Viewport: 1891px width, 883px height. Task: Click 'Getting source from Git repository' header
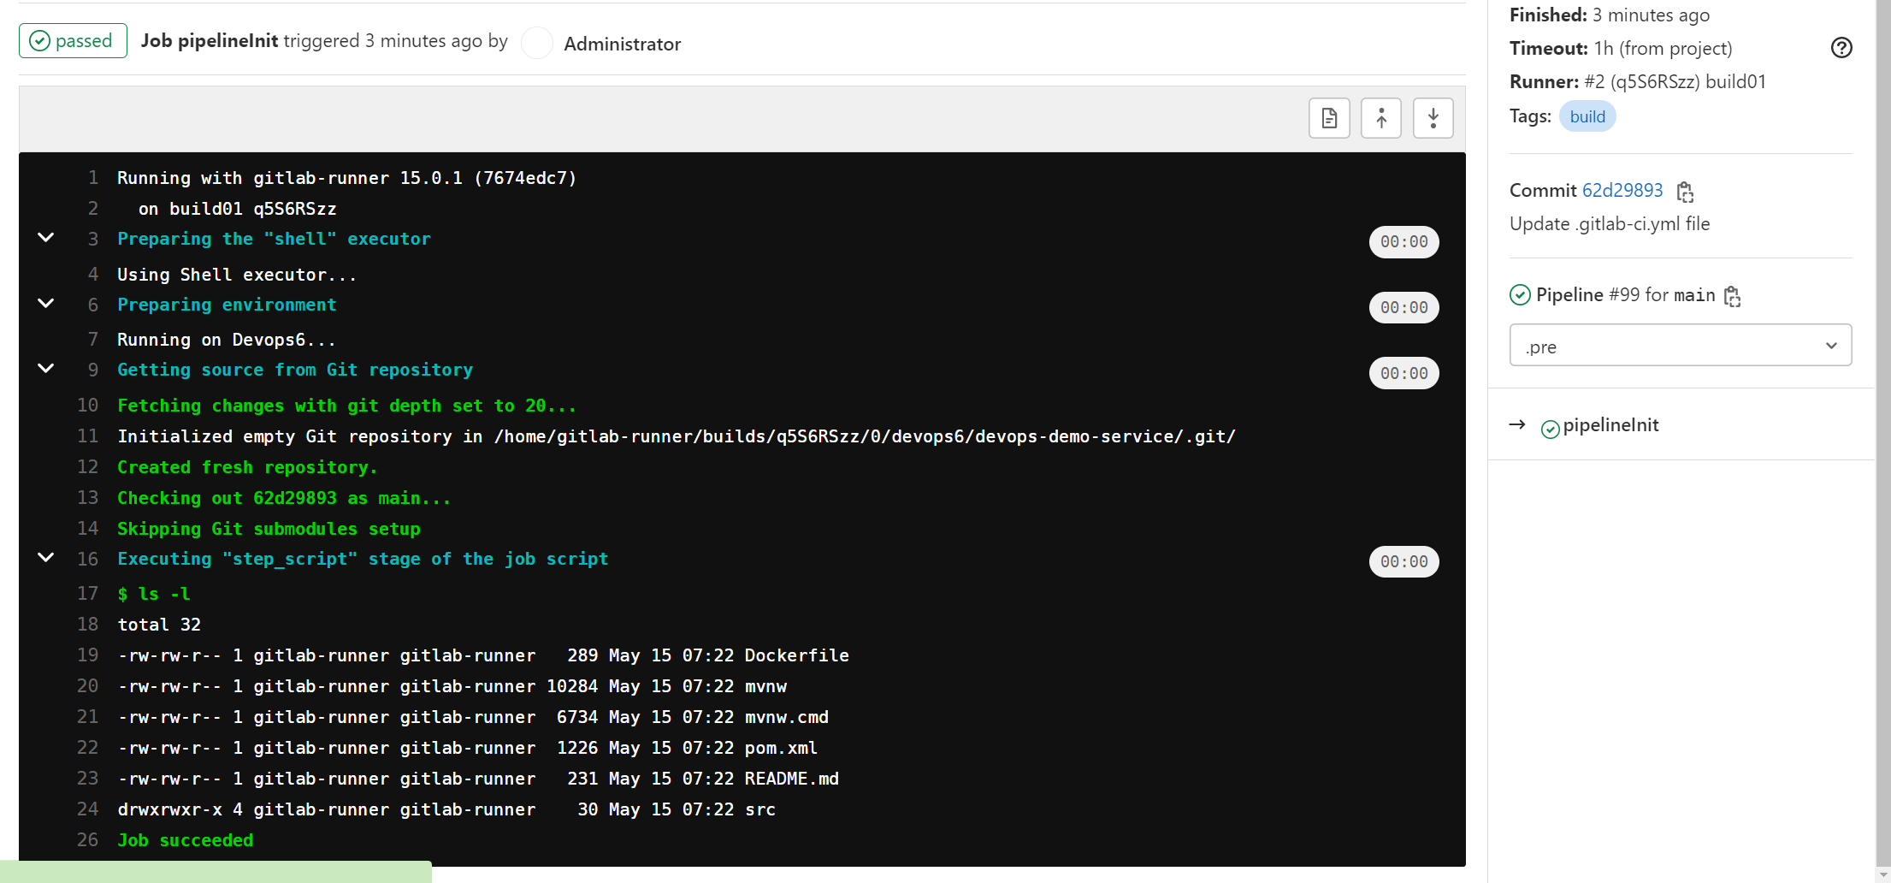point(295,370)
